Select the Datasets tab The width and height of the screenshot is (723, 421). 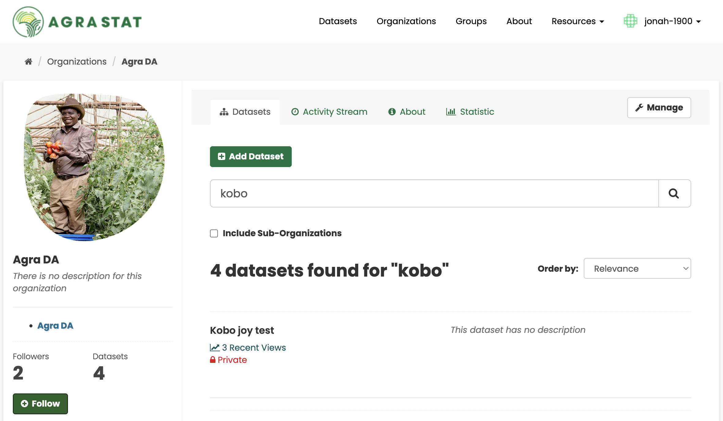coord(245,112)
